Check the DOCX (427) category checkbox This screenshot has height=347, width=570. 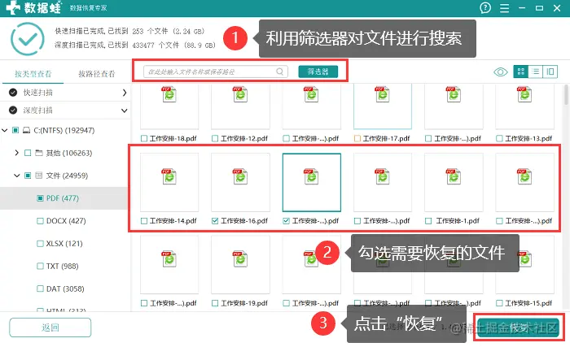41,221
